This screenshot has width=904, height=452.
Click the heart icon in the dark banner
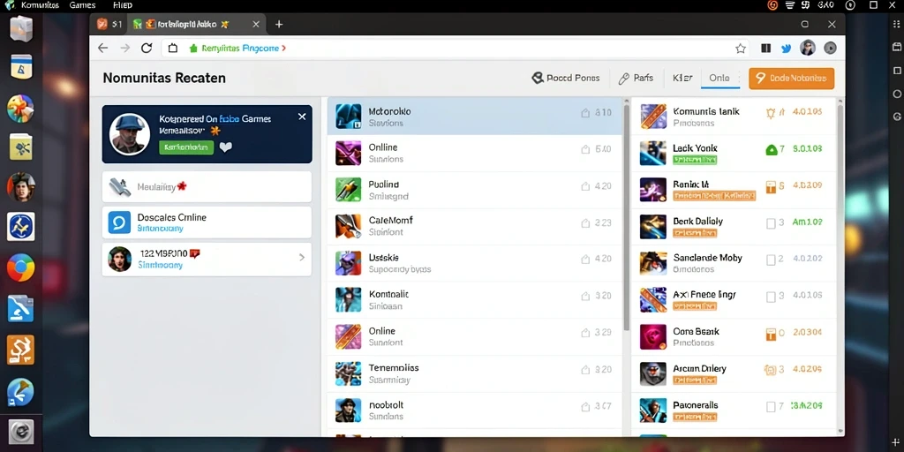pos(226,147)
